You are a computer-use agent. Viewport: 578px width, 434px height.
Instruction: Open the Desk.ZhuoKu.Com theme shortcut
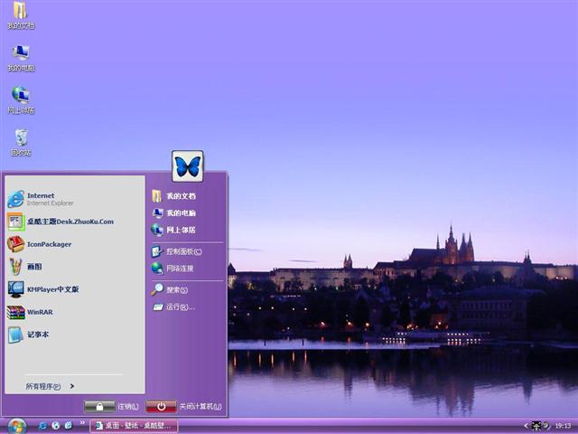[x=69, y=222]
